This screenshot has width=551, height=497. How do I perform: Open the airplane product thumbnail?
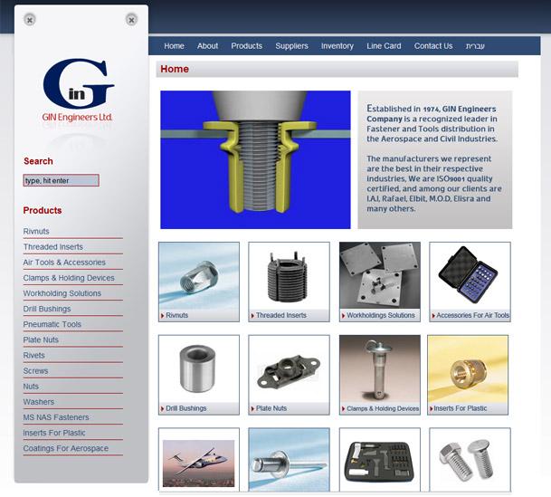199,460
